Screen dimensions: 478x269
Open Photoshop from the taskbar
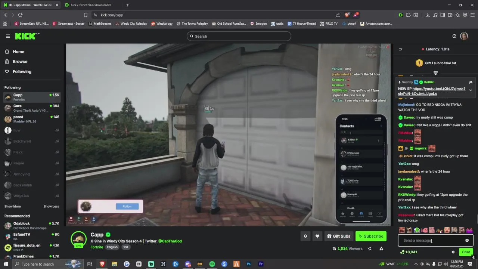(249, 264)
